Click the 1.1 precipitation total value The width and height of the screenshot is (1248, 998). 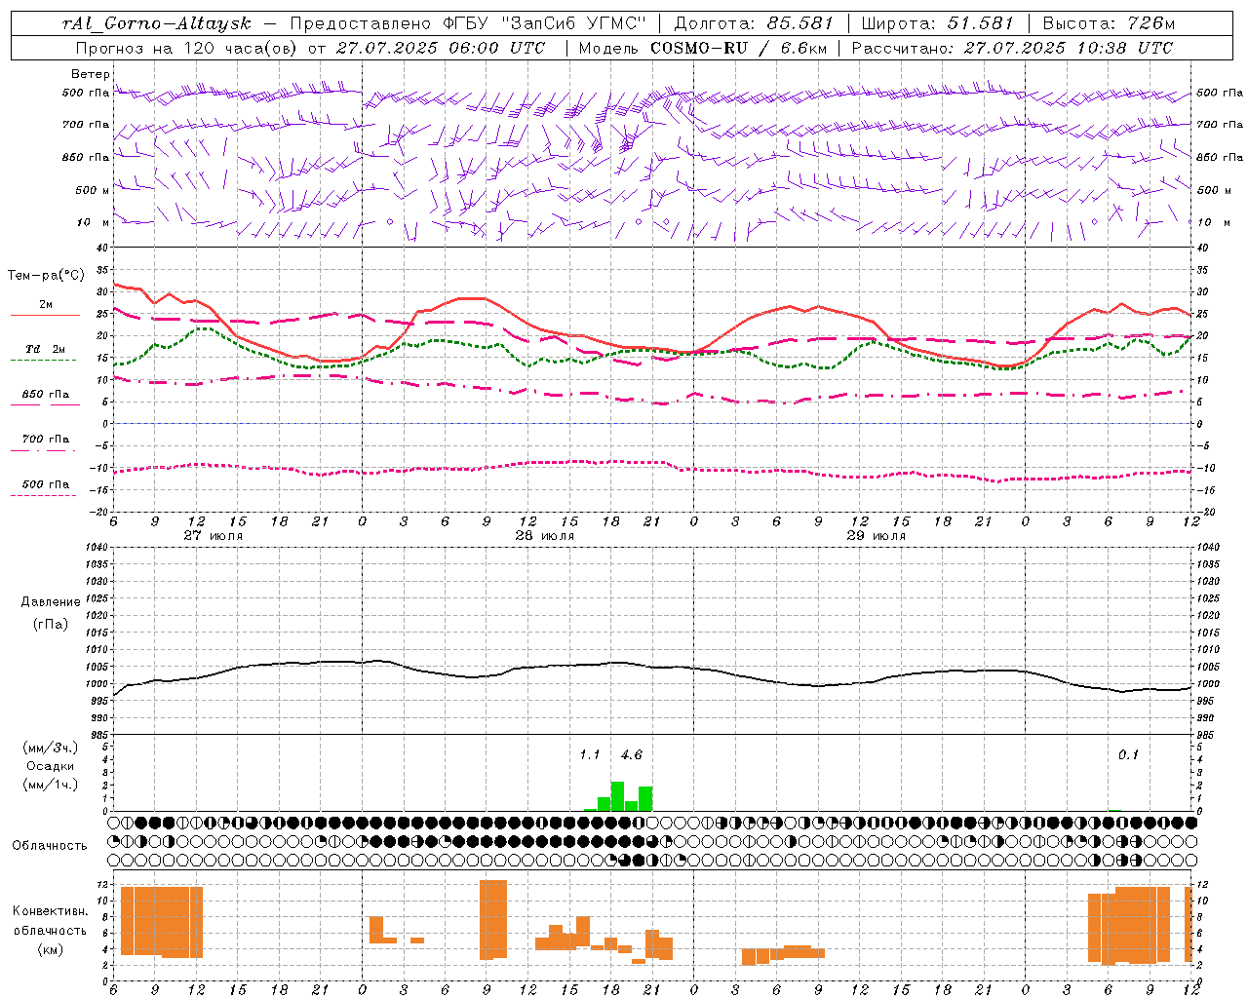590,755
